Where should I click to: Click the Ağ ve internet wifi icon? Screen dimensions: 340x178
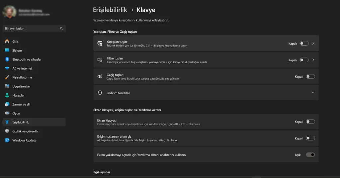click(x=7, y=68)
